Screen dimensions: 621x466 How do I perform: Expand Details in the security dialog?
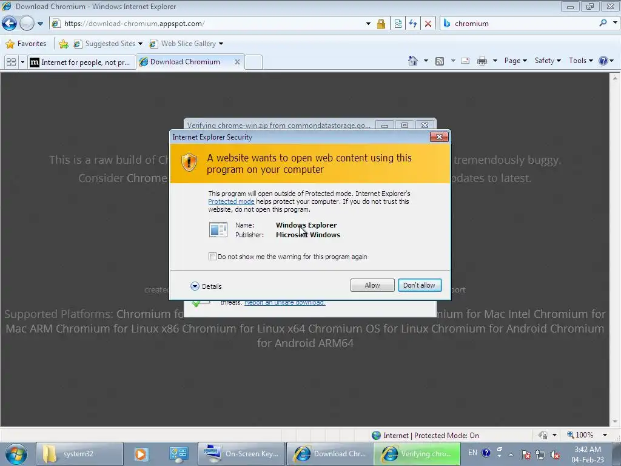click(x=206, y=286)
